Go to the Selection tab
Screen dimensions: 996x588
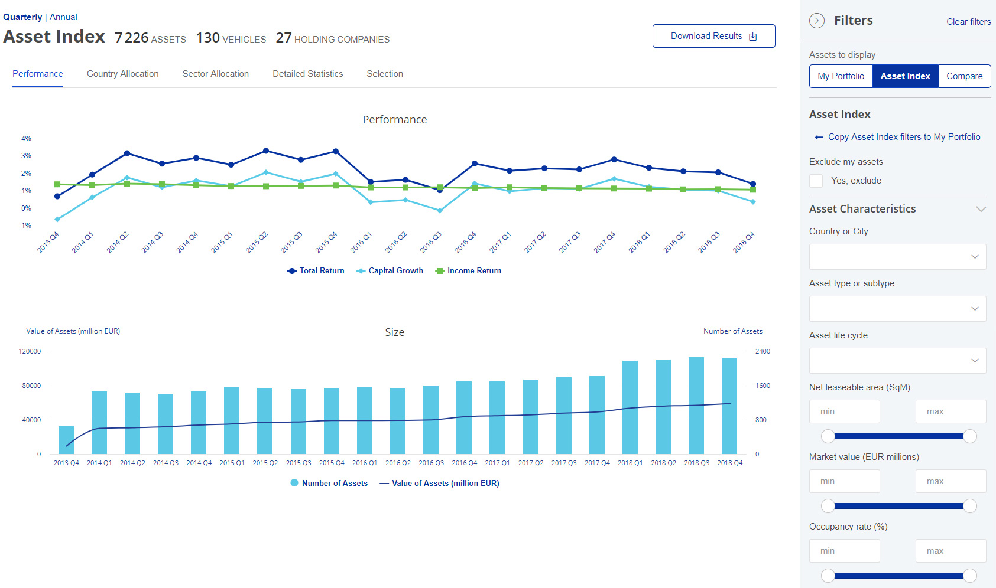(385, 74)
